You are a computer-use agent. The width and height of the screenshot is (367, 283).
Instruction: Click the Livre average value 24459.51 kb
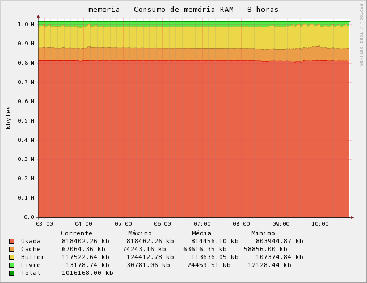tap(209, 265)
